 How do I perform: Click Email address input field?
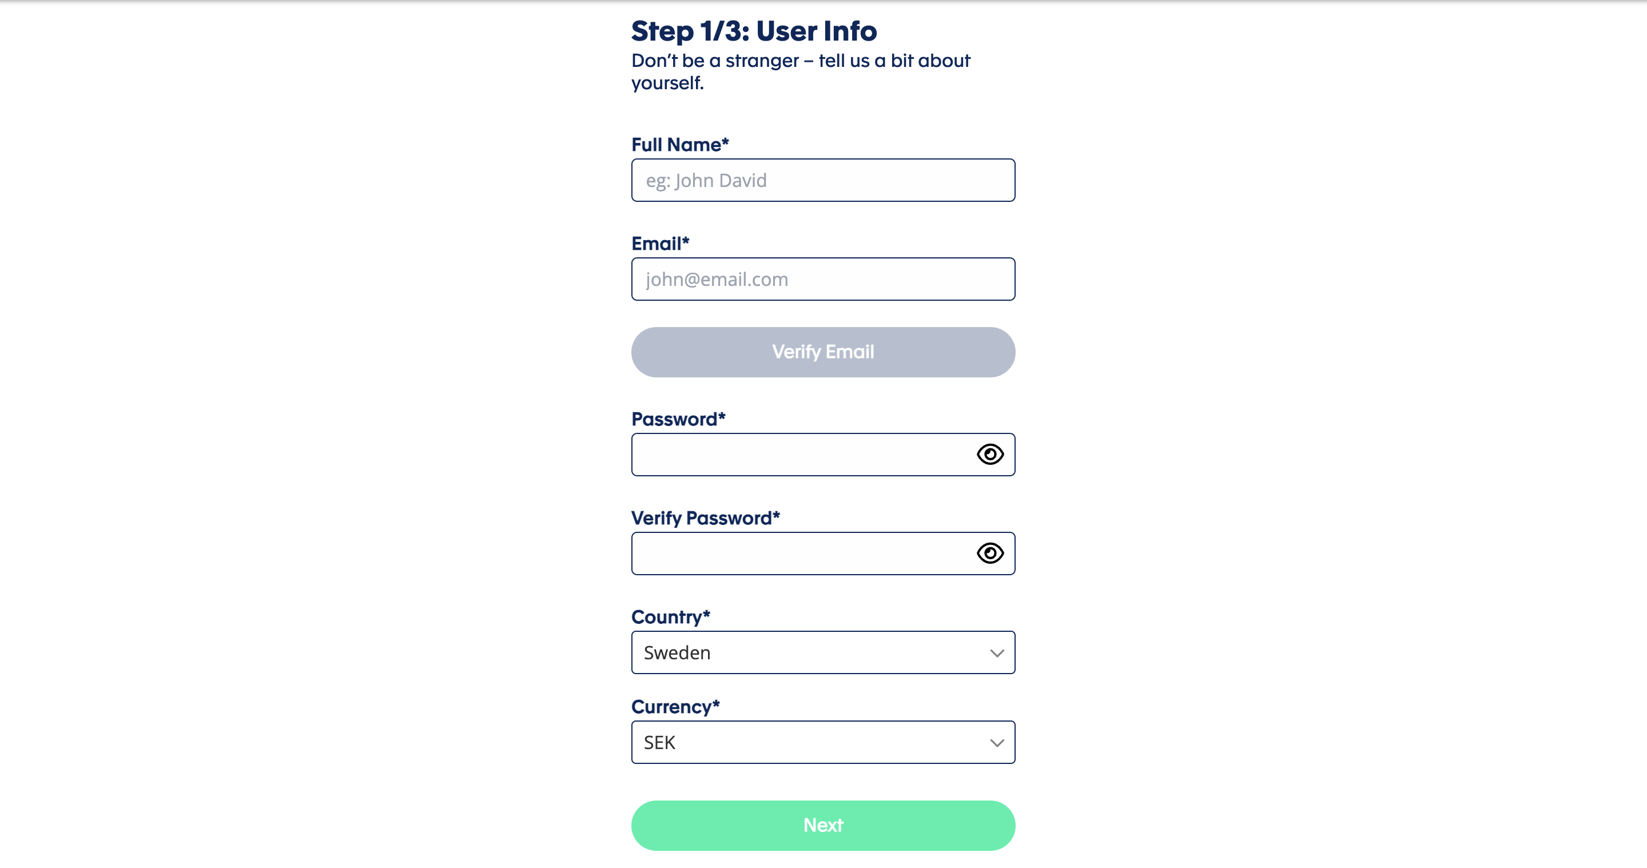click(x=822, y=279)
